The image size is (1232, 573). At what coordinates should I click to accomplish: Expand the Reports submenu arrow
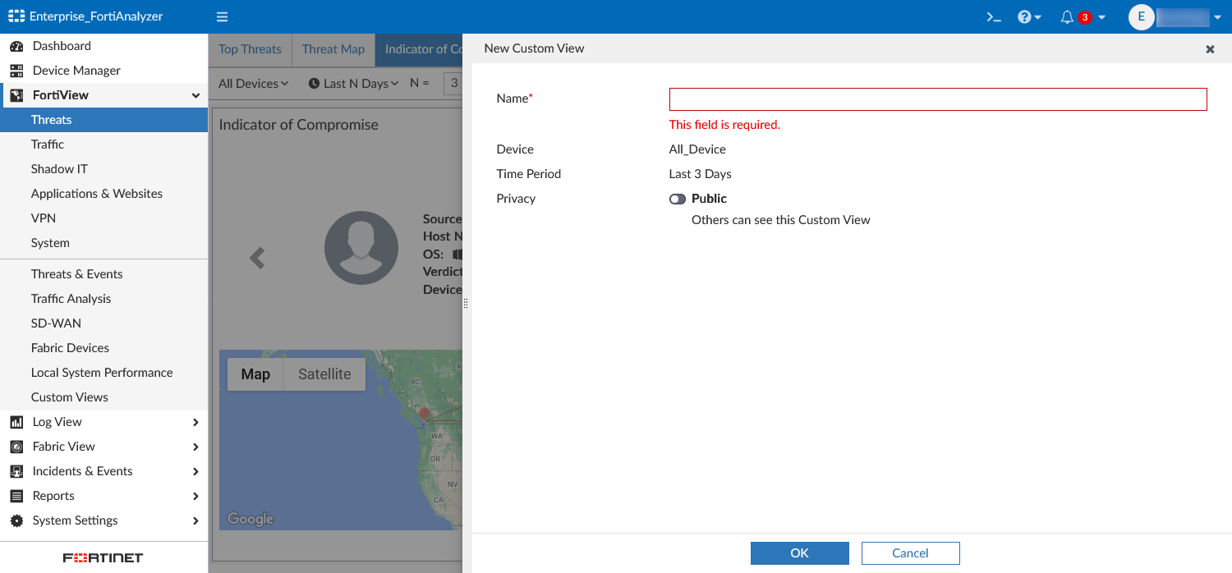[x=195, y=496]
